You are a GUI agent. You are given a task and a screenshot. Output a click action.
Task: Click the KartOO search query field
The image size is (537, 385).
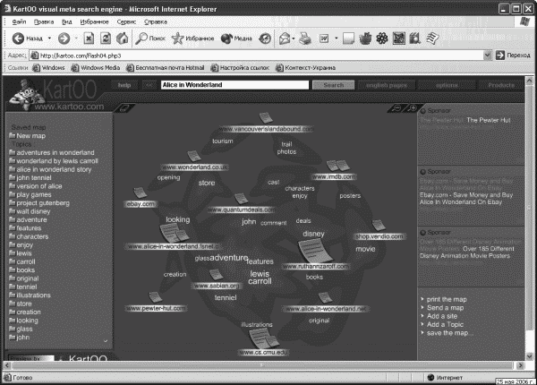234,85
